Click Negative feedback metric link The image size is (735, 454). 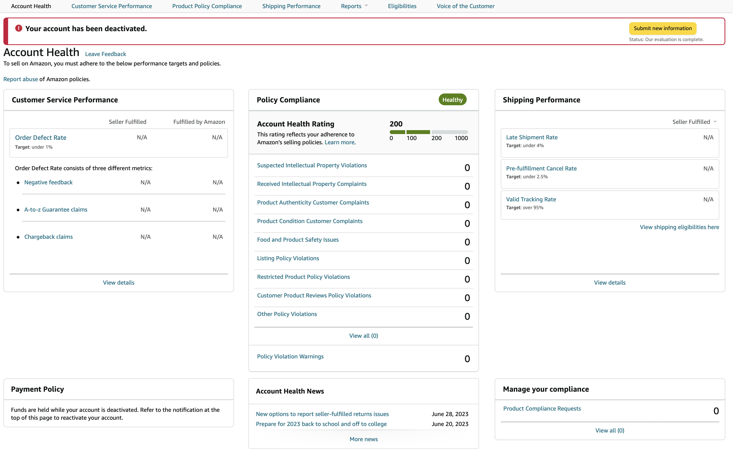[x=49, y=182]
